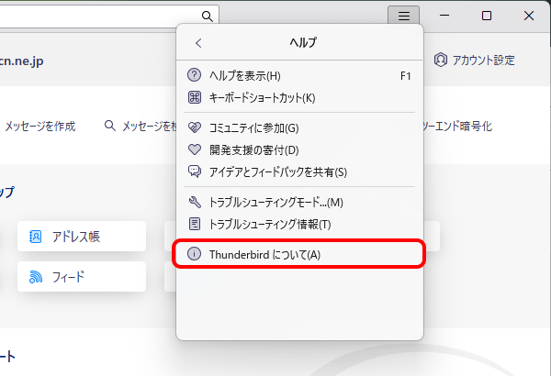Image resolution: width=551 pixels, height=376 pixels.
Task: Open the アドレス帳 address book card
Action: click(x=81, y=236)
